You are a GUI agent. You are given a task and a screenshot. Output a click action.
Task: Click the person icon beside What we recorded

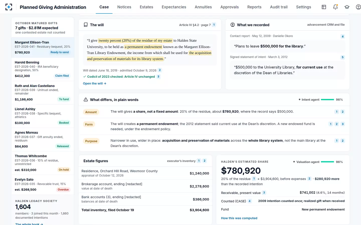pos(233,25)
